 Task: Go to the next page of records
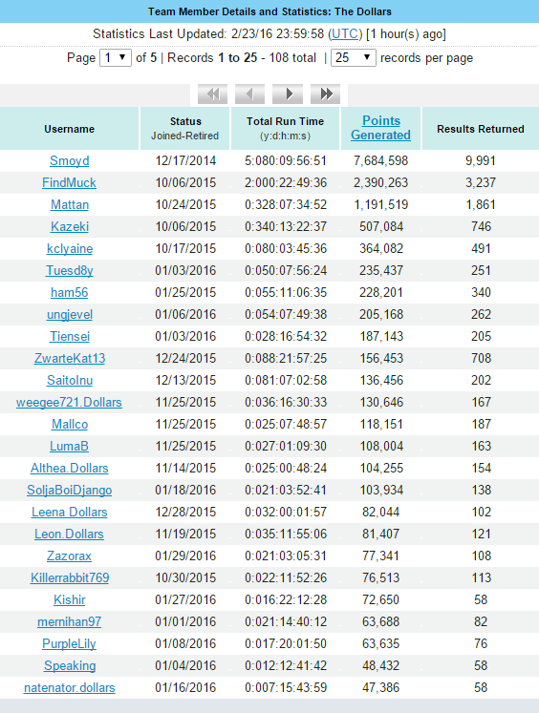288,94
